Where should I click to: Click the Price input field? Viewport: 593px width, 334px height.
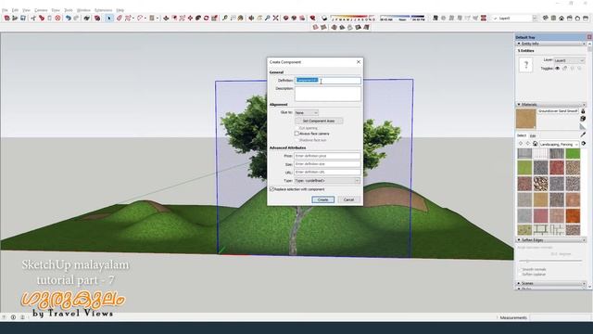(327, 156)
